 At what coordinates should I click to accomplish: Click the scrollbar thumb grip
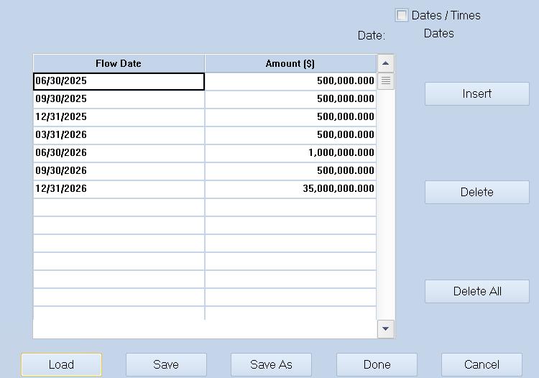[x=386, y=81]
